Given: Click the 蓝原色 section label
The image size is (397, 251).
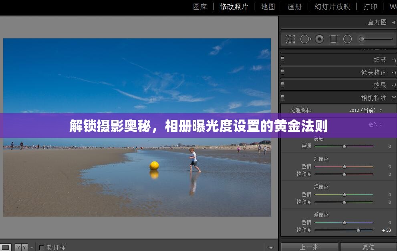Looking at the screenshot, I should point(321,215).
